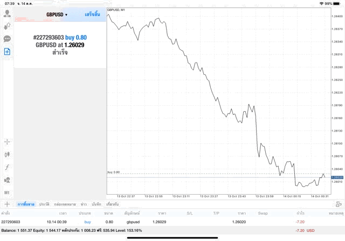Click the plus icon beside bottom tabs
The height and width of the screenshot is (241, 345).
7,204
